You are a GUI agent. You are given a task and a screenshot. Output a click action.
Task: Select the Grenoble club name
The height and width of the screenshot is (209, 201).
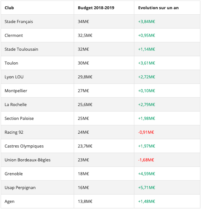[14, 174]
